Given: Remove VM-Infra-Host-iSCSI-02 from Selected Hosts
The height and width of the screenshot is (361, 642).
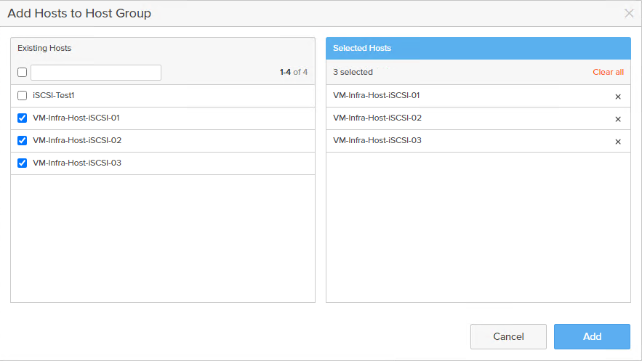Looking at the screenshot, I should [618, 119].
